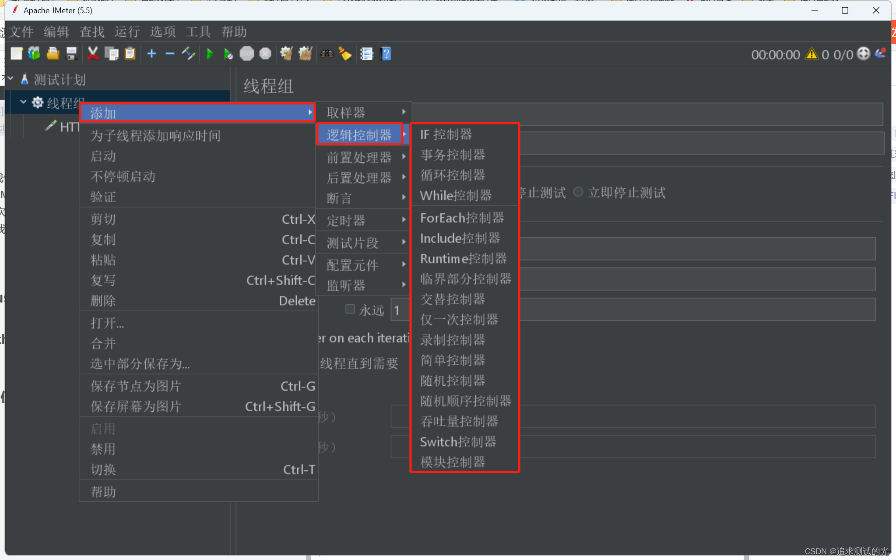The width and height of the screenshot is (896, 560).
Task: Expand the 定时器 submenu
Action: click(x=364, y=220)
